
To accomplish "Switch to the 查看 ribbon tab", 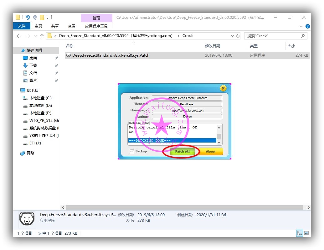I will click(71, 26).
